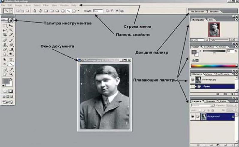239x147 pixels.
Task: Select the Clone Stamp tool
Action: pos(5,45)
